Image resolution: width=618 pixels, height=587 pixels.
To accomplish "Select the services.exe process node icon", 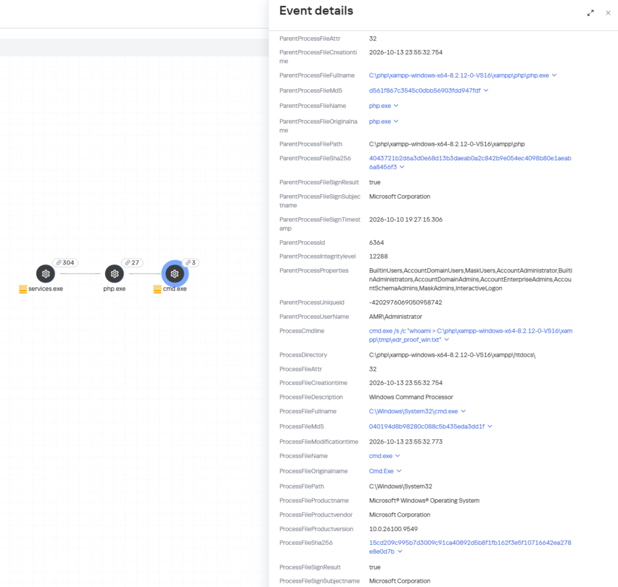I will pyautogui.click(x=46, y=274).
